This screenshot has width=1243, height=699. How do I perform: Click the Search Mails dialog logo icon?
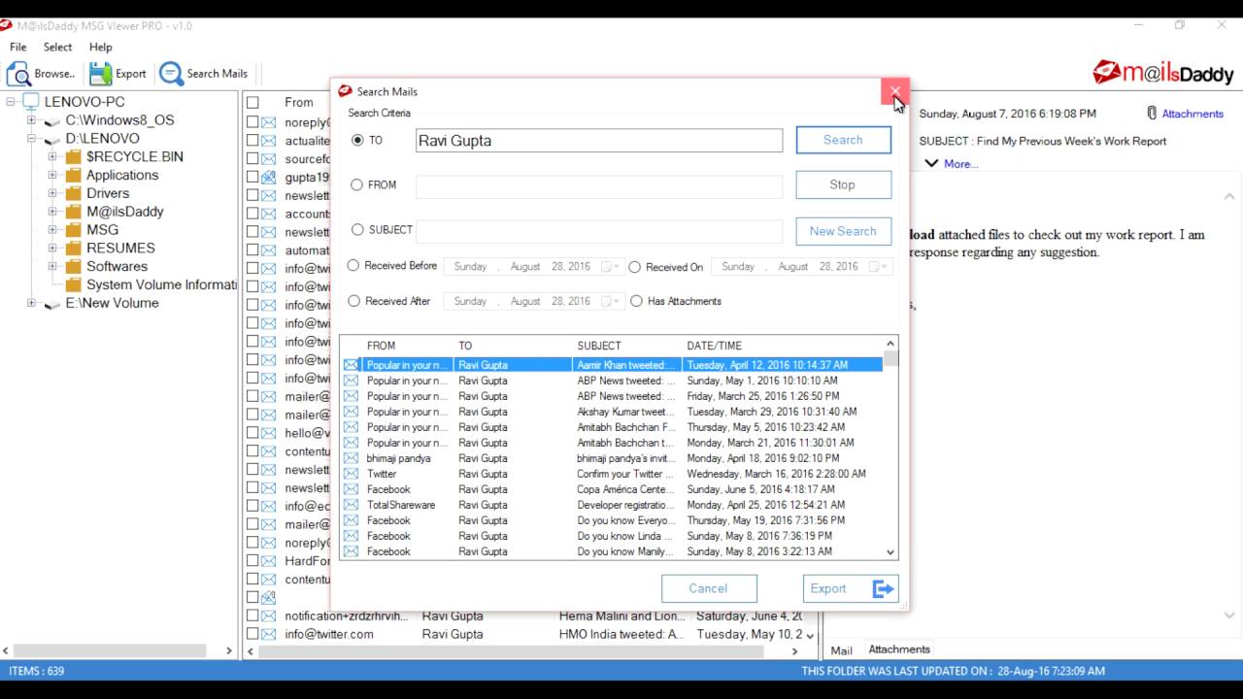[345, 91]
